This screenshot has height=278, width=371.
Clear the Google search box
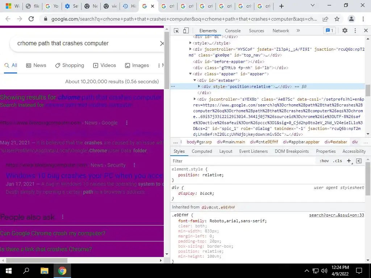click(162, 43)
